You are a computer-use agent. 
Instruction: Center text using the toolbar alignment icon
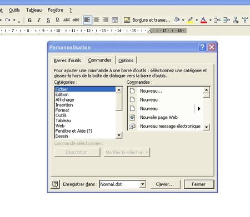click(x=96, y=20)
